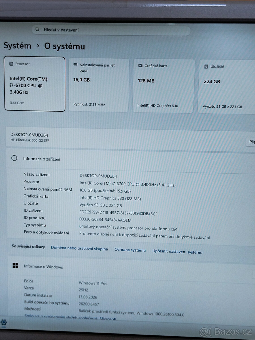Click the version value '25H2'
The height and width of the screenshot is (340, 255).
pyautogui.click(x=84, y=290)
